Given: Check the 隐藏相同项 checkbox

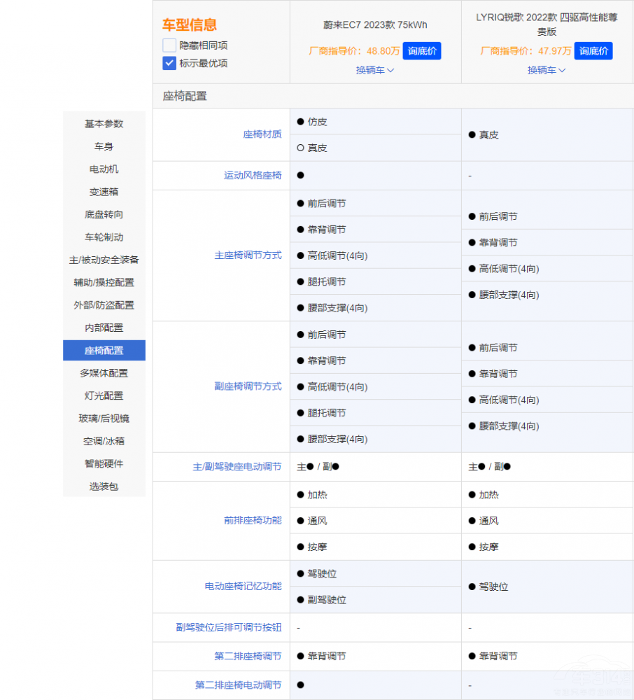Looking at the screenshot, I should (x=169, y=45).
